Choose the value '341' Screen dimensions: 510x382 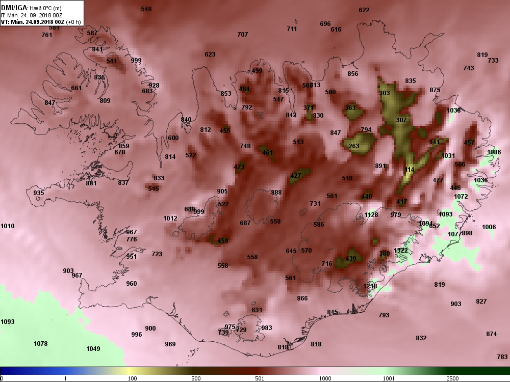click(x=434, y=142)
